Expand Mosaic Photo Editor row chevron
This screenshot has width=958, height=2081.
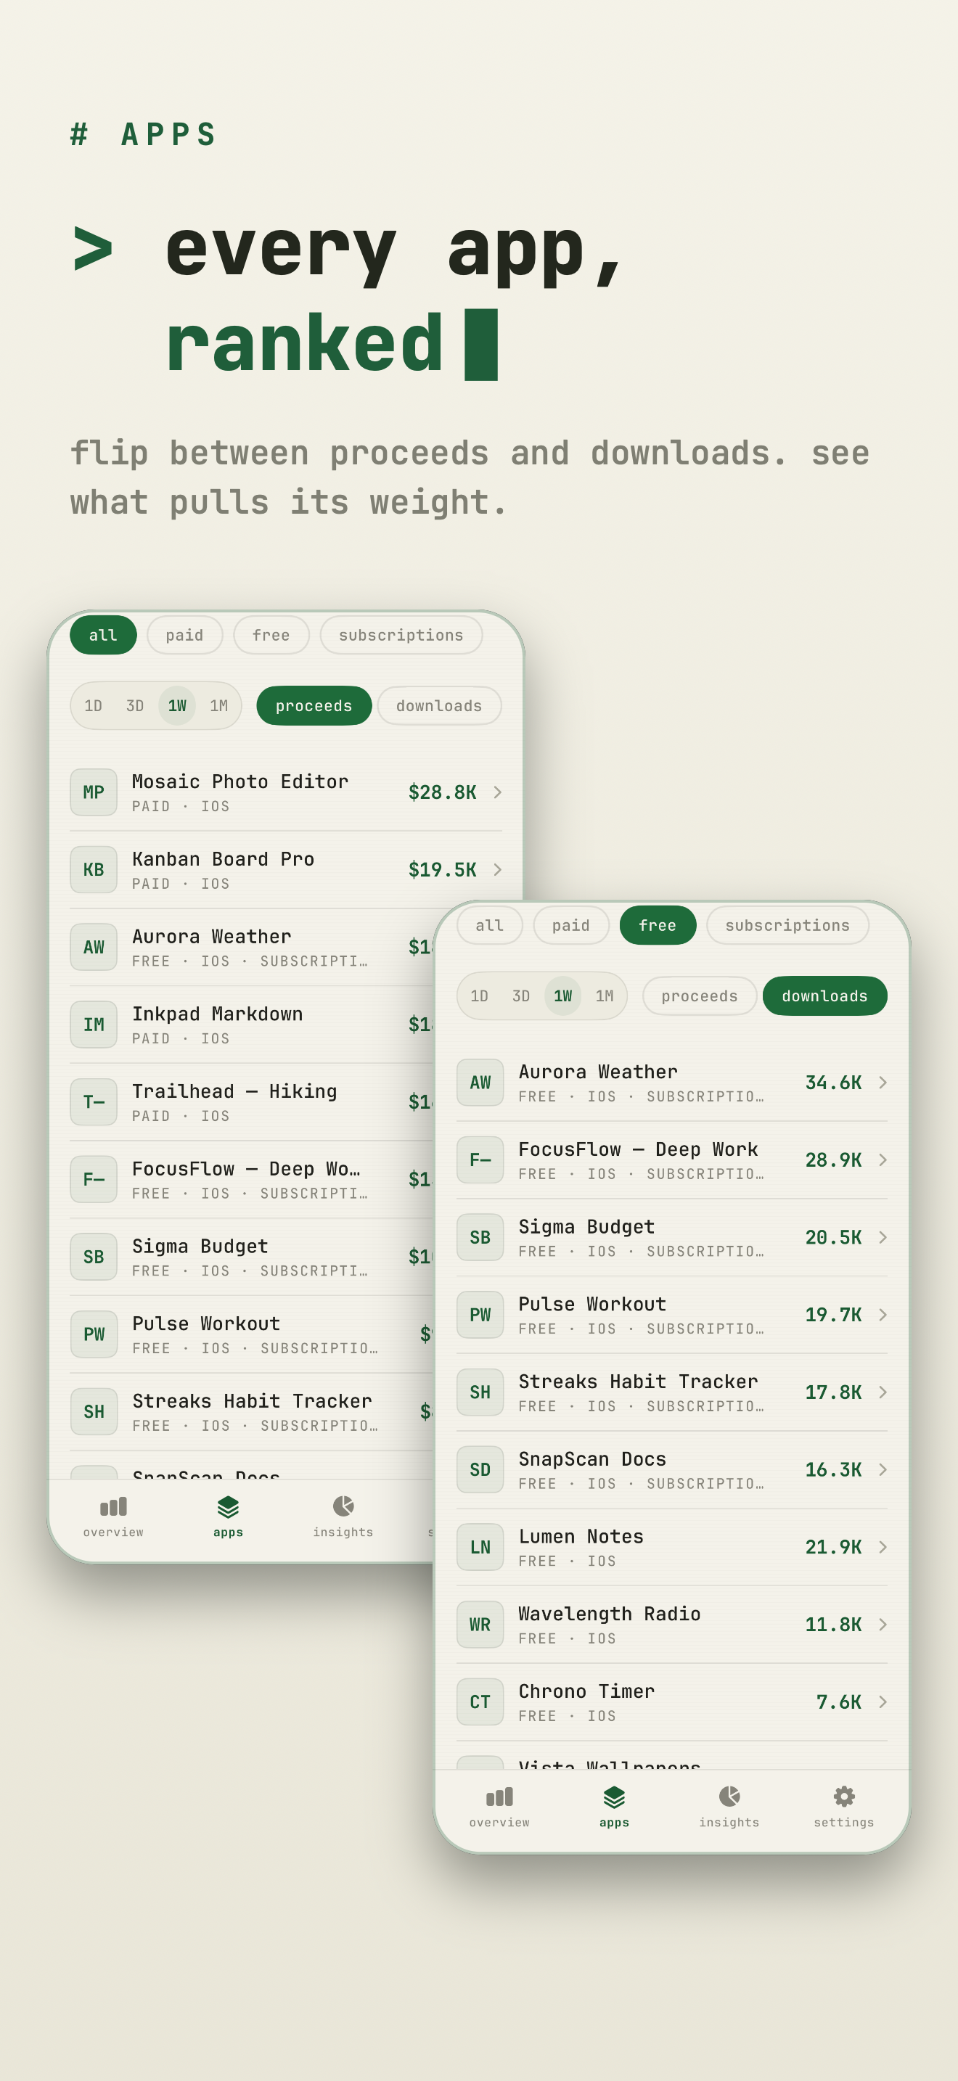click(x=498, y=792)
